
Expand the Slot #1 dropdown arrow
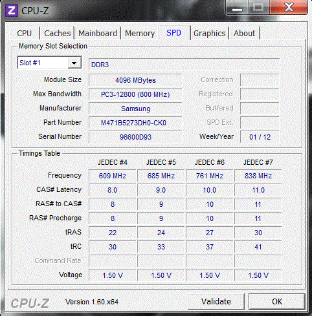pos(74,63)
